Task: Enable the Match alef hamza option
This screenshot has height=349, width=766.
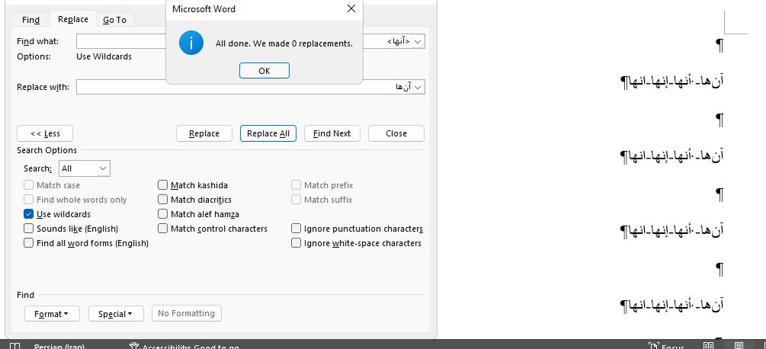Action: (162, 214)
